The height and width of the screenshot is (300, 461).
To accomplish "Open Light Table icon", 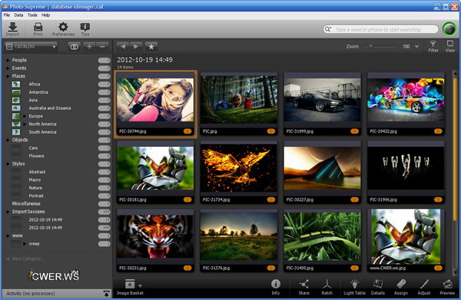I will click(354, 284).
